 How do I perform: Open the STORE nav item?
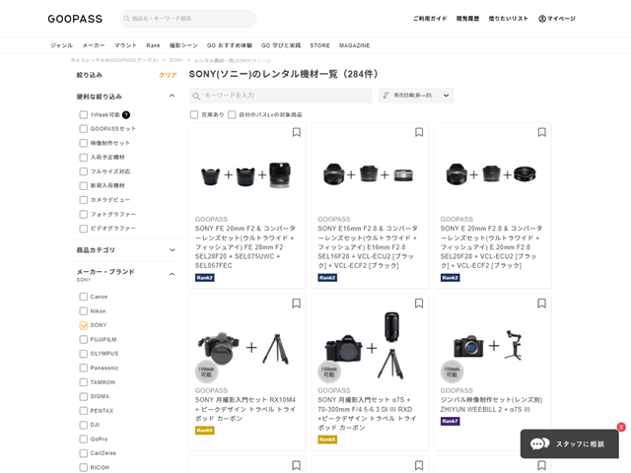click(x=319, y=45)
